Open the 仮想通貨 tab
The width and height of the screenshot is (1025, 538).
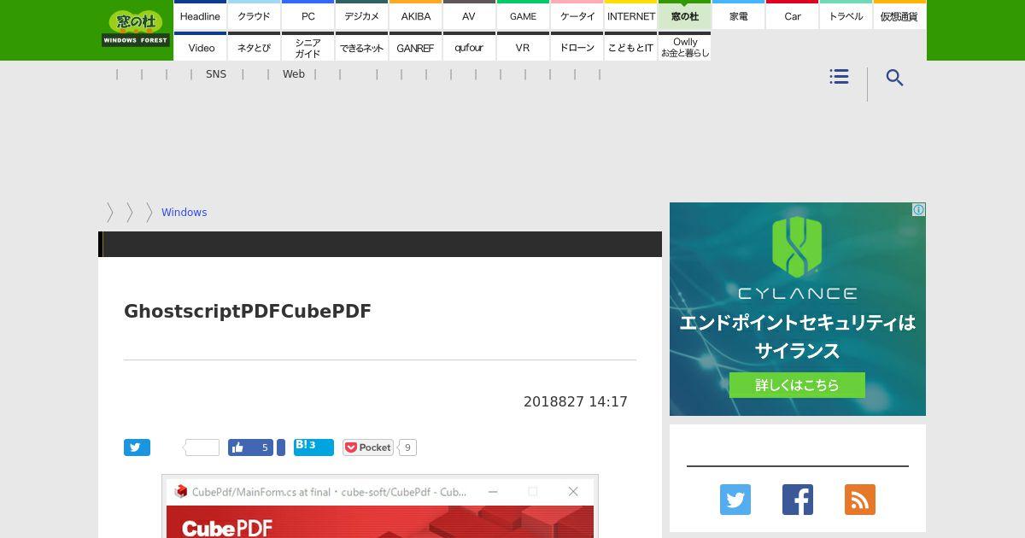tap(899, 15)
